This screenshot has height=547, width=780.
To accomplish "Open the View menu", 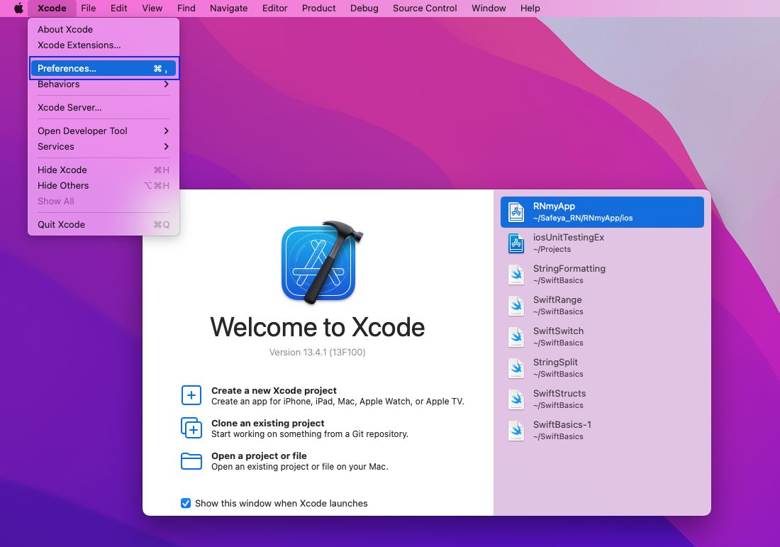I will coord(152,8).
